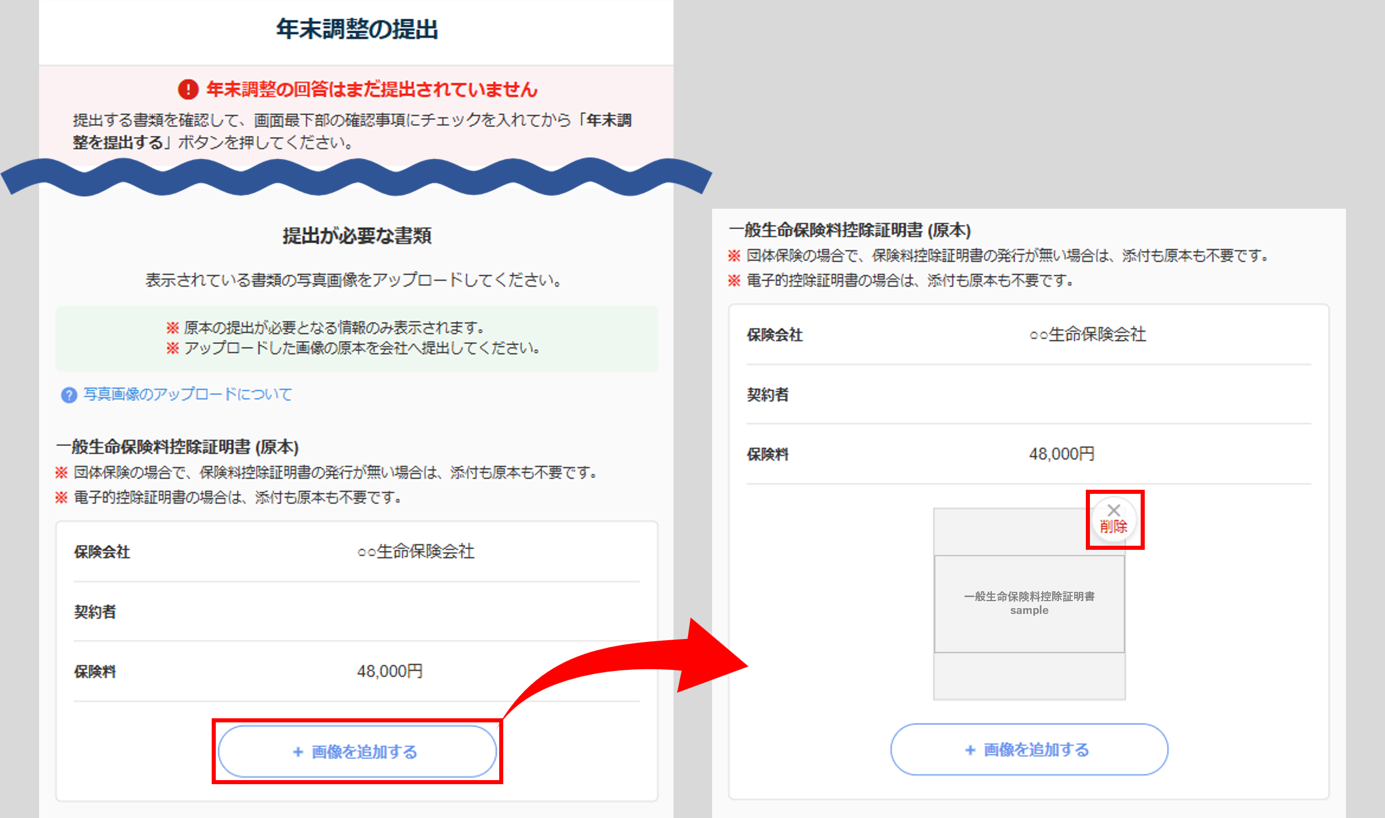The height and width of the screenshot is (818, 1385).
Task: Click left 保険料 amount 48,000円
Action: point(390,672)
